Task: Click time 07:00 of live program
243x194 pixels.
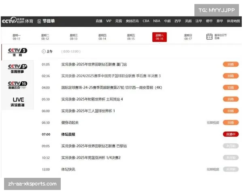Action: coord(46,134)
